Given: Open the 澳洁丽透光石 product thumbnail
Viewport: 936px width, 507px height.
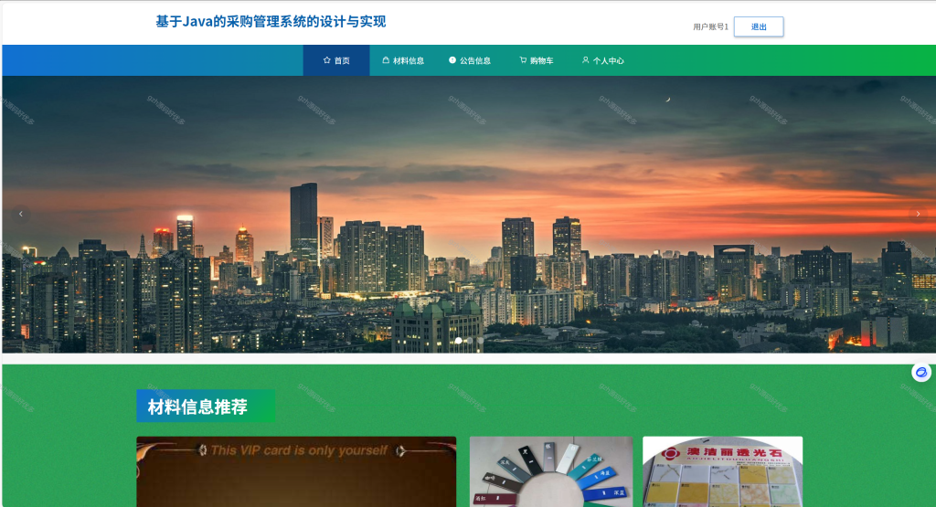Looking at the screenshot, I should tap(722, 471).
